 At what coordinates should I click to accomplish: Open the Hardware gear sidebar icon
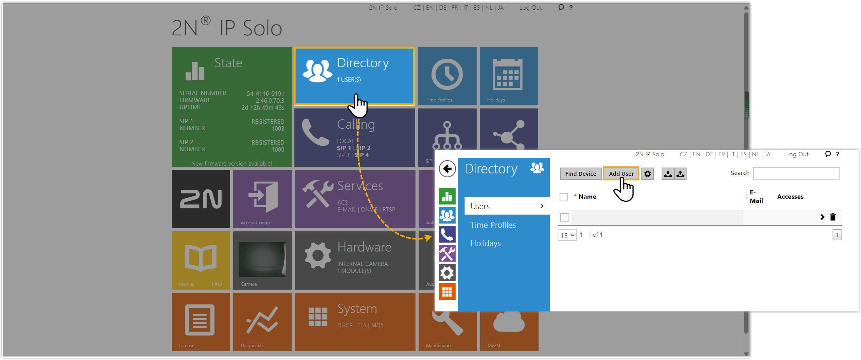pyautogui.click(x=447, y=273)
